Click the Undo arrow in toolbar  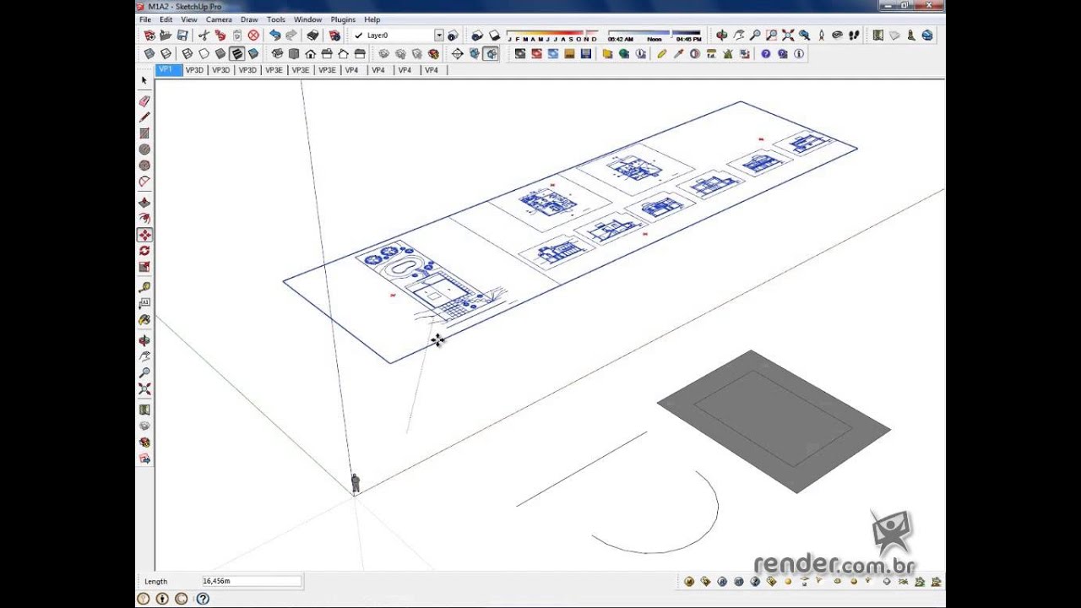[x=274, y=35]
